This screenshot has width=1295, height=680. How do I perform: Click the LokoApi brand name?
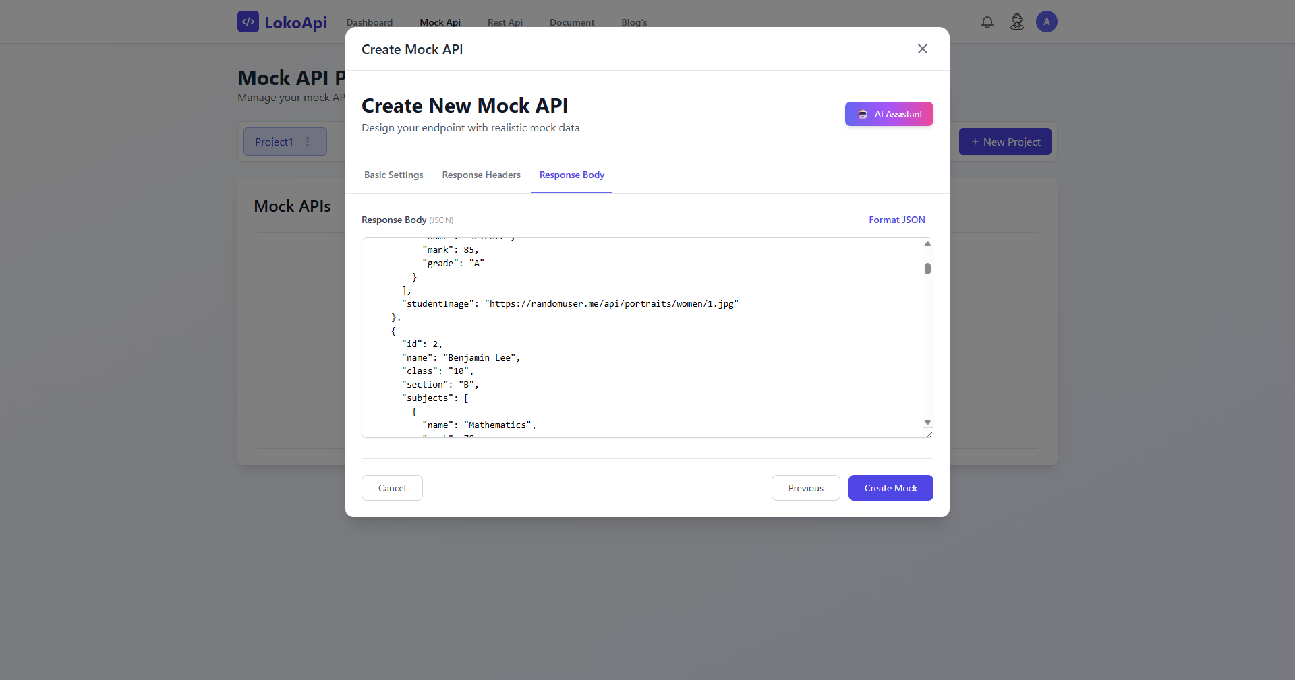295,22
